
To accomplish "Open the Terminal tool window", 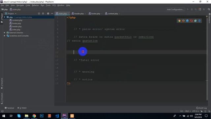I will [9, 108].
